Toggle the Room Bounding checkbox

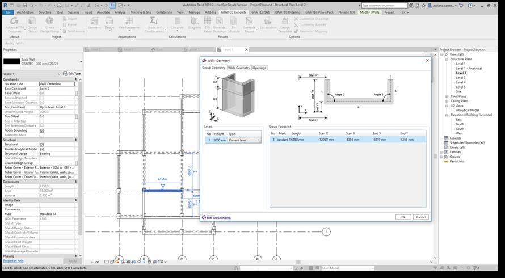click(x=42, y=131)
